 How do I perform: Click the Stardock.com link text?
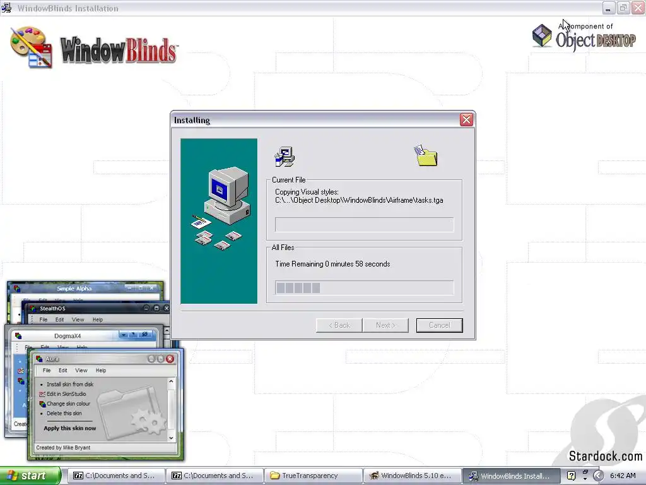[x=605, y=456]
